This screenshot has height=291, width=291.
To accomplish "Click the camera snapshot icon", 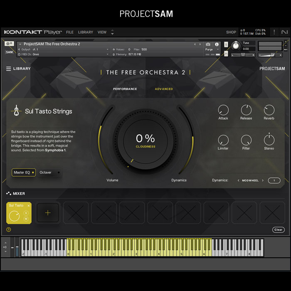I will [x=208, y=44].
